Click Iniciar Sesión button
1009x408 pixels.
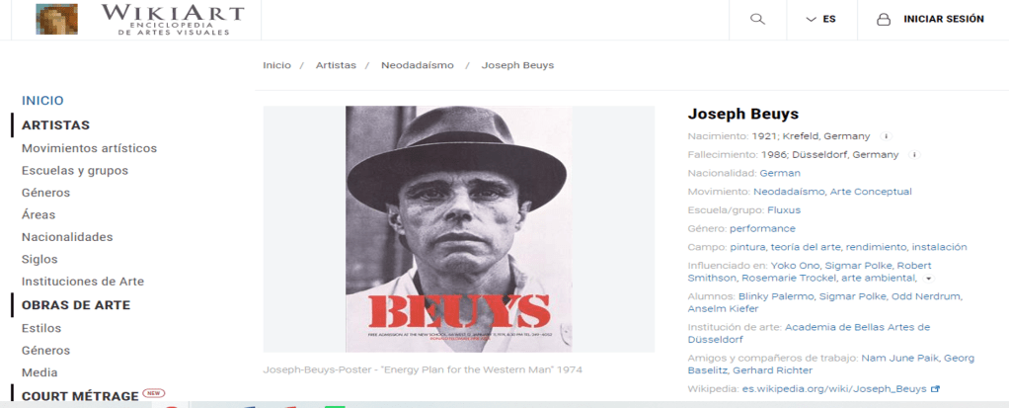(944, 20)
